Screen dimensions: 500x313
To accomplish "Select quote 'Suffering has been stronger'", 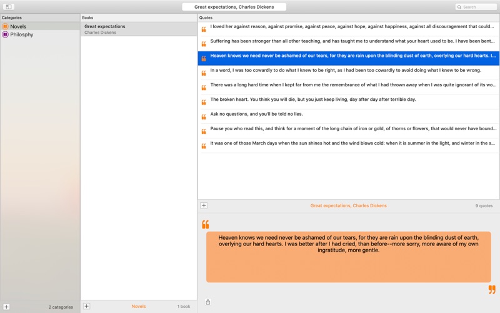I will point(350,41).
